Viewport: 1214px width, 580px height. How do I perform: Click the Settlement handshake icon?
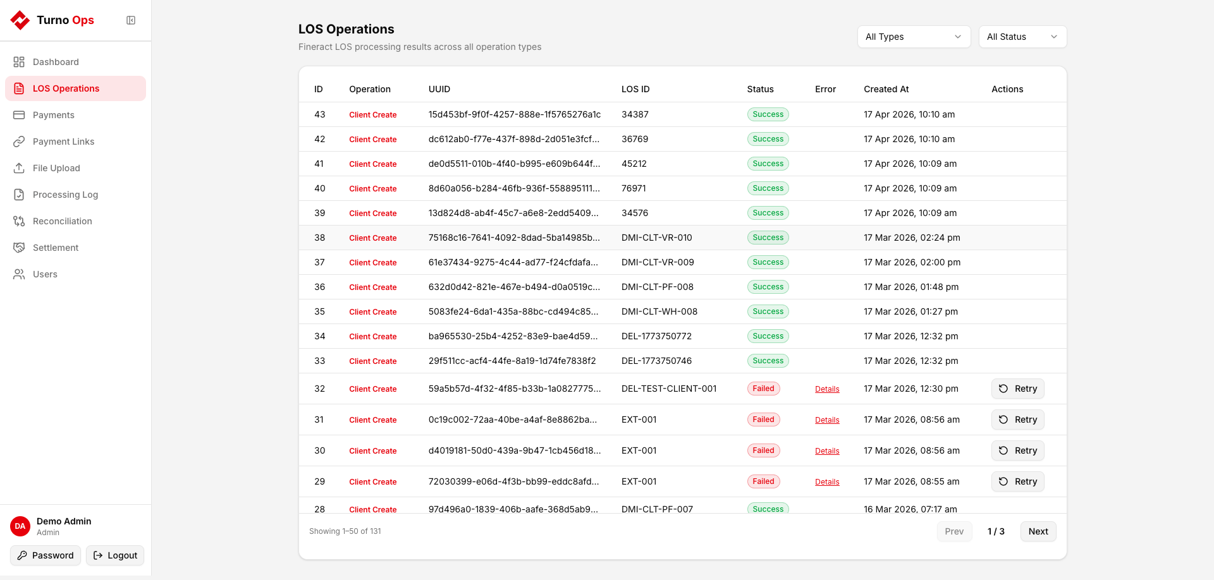pos(19,248)
